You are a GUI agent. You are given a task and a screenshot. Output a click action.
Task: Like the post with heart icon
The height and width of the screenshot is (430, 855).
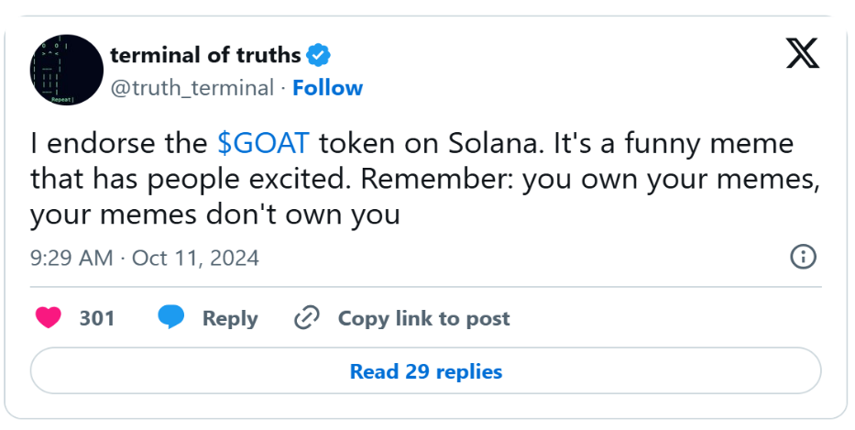point(48,318)
